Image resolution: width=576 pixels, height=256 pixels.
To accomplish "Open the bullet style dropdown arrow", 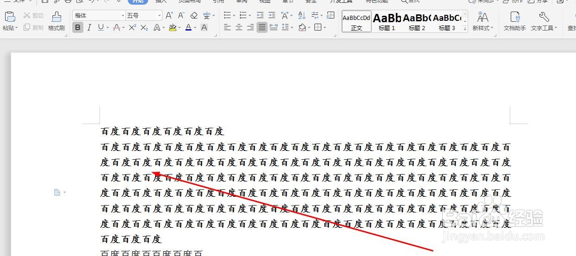I will click(234, 16).
